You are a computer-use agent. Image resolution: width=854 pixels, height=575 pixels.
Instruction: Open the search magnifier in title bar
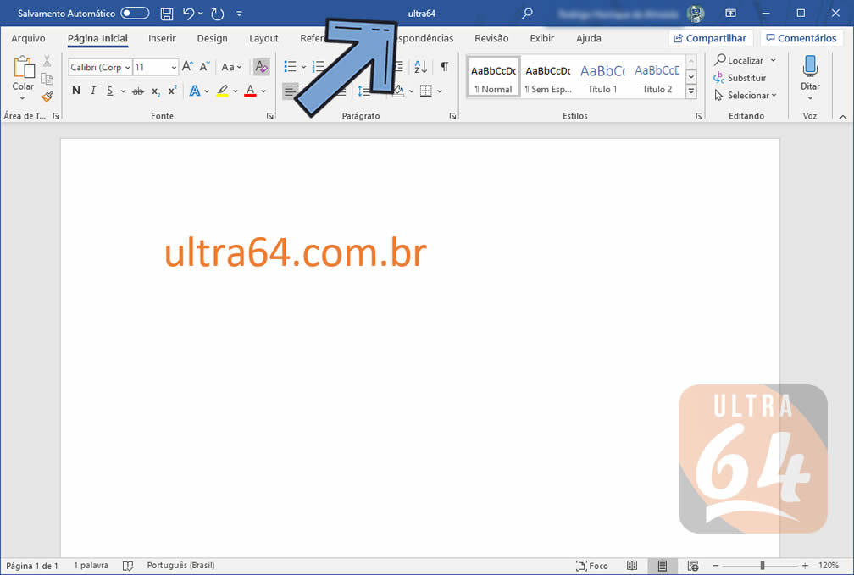pos(527,14)
